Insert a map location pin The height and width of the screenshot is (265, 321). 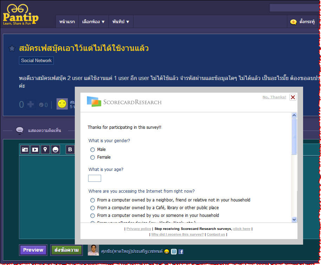point(45,150)
